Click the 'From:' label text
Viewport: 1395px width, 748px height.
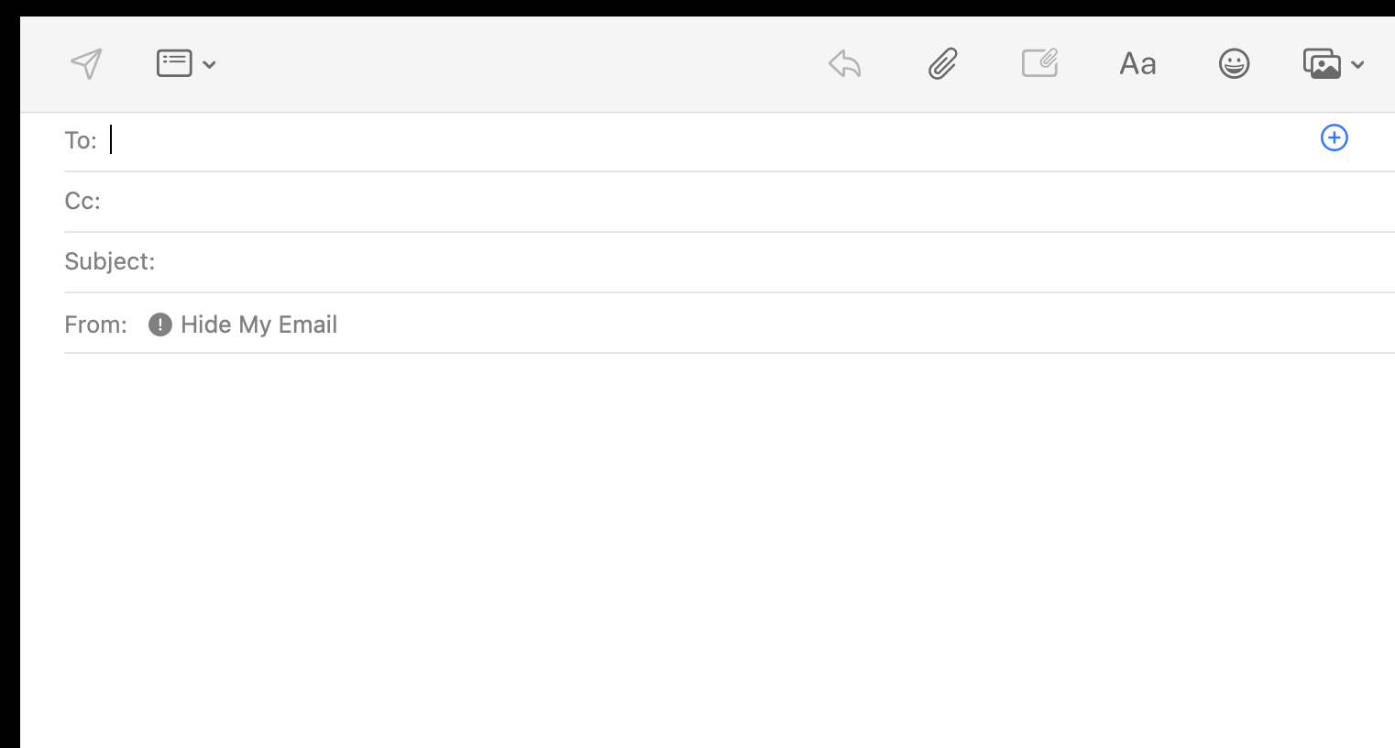[95, 324]
